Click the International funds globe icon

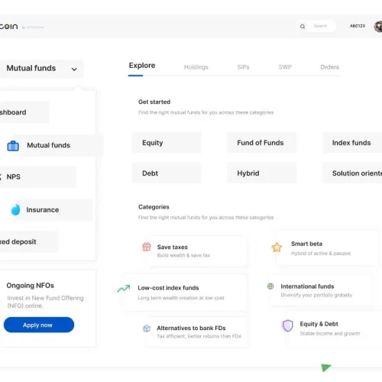click(270, 286)
